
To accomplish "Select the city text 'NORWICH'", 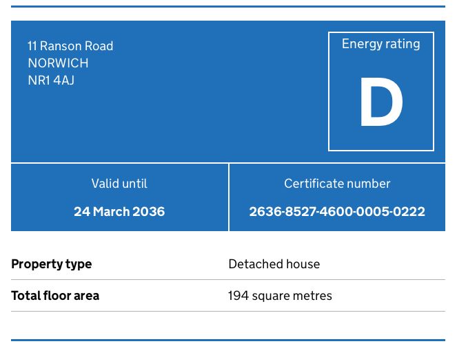I will pos(58,63).
